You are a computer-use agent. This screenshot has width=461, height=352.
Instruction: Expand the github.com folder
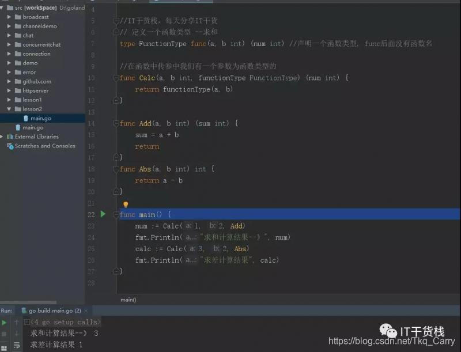tap(9, 81)
